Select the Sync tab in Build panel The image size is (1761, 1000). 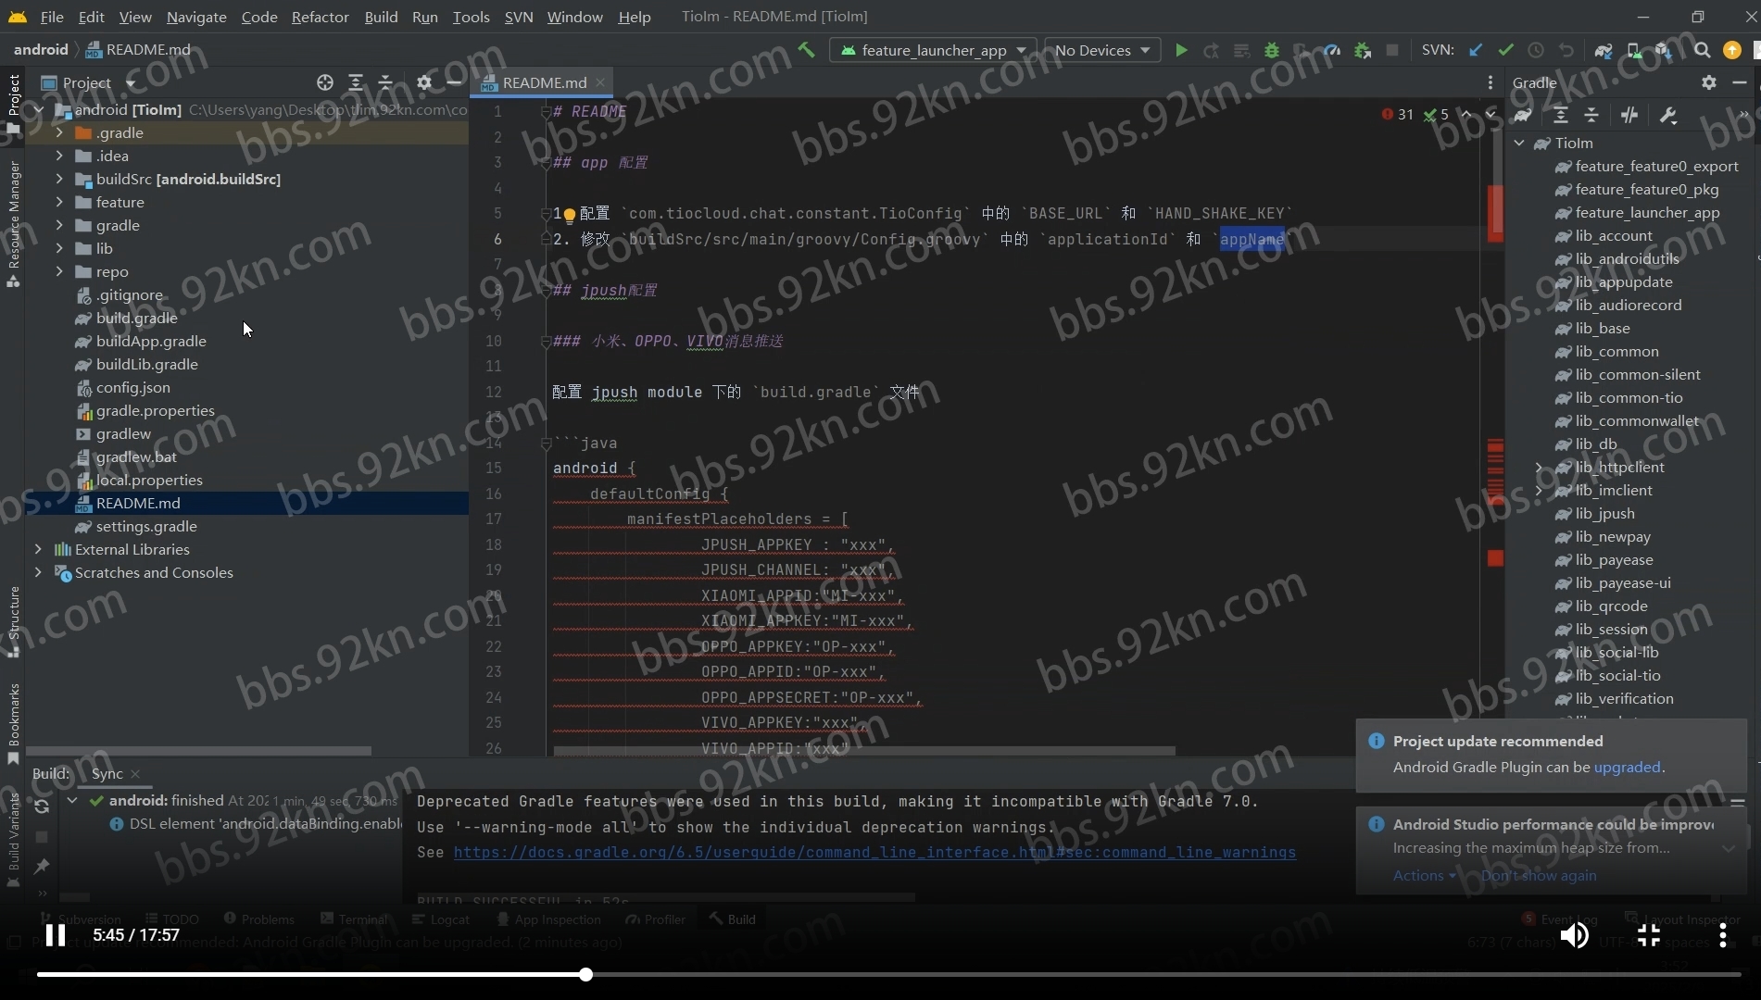tap(107, 773)
